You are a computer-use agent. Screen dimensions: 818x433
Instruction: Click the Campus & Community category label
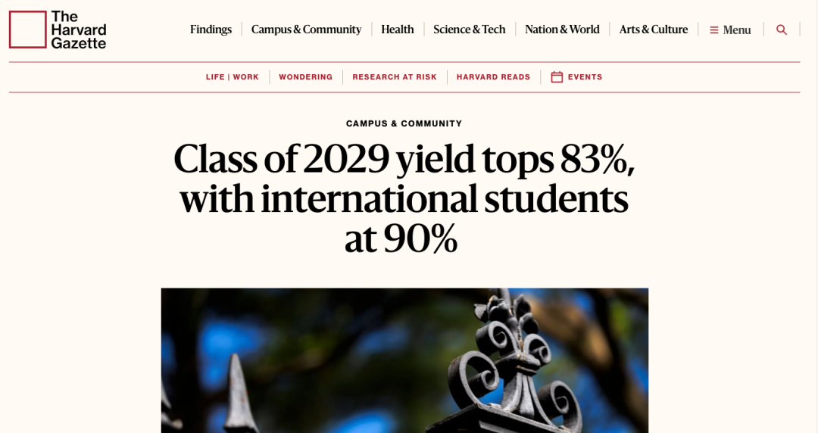[404, 123]
